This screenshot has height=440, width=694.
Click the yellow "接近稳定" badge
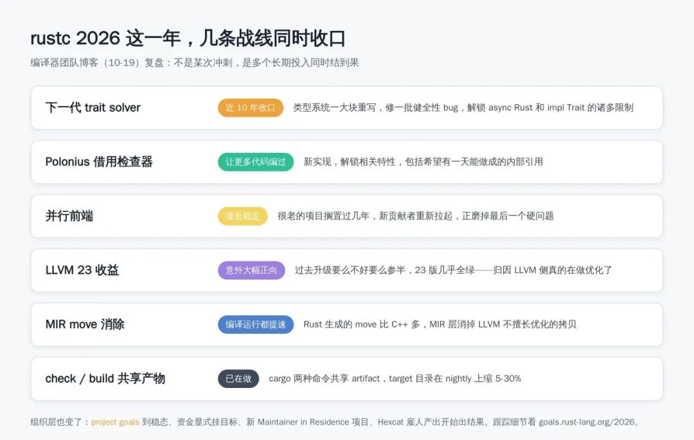[242, 216]
